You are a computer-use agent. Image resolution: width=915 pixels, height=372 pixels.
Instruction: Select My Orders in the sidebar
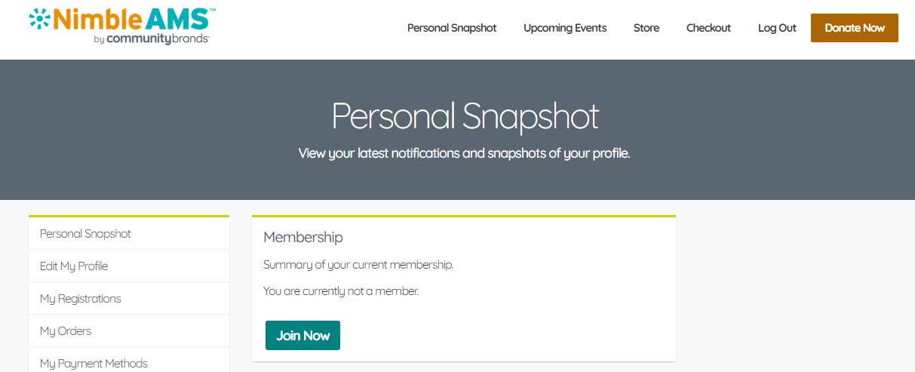(x=66, y=331)
